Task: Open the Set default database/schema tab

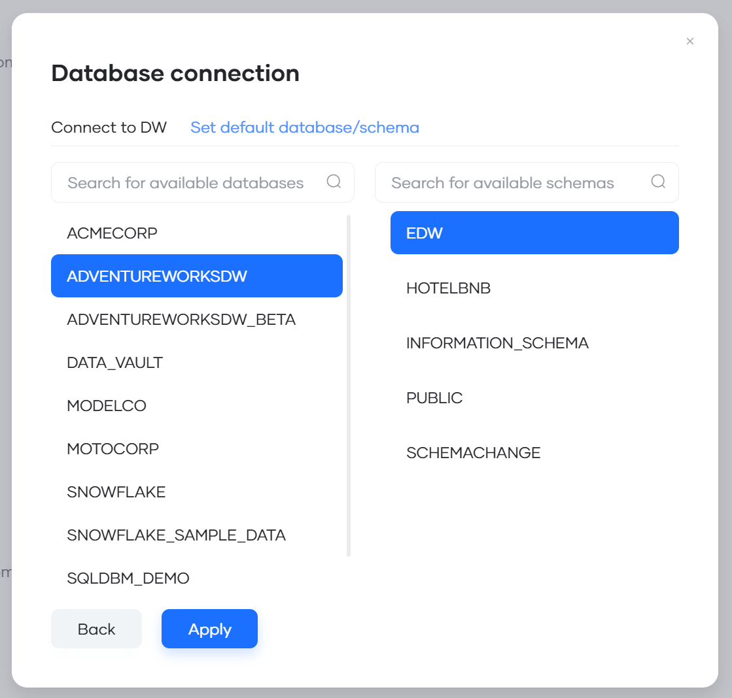Action: click(x=305, y=127)
